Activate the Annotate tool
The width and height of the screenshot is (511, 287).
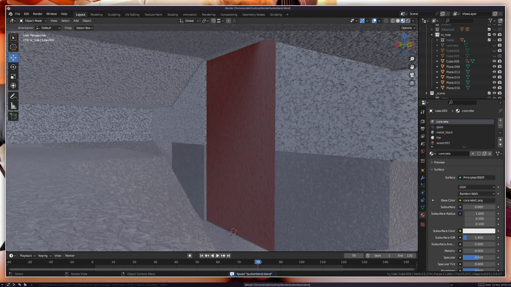[13, 96]
